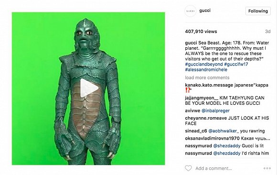
Task: Open oksanavladimirovna1970 commenter profile
Action: tap(212, 138)
